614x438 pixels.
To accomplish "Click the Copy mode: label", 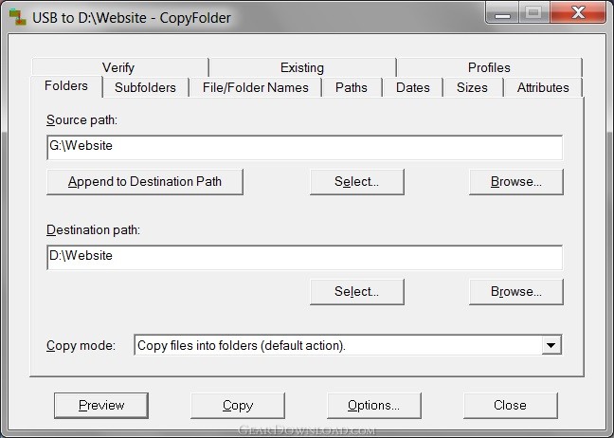I will click(81, 345).
